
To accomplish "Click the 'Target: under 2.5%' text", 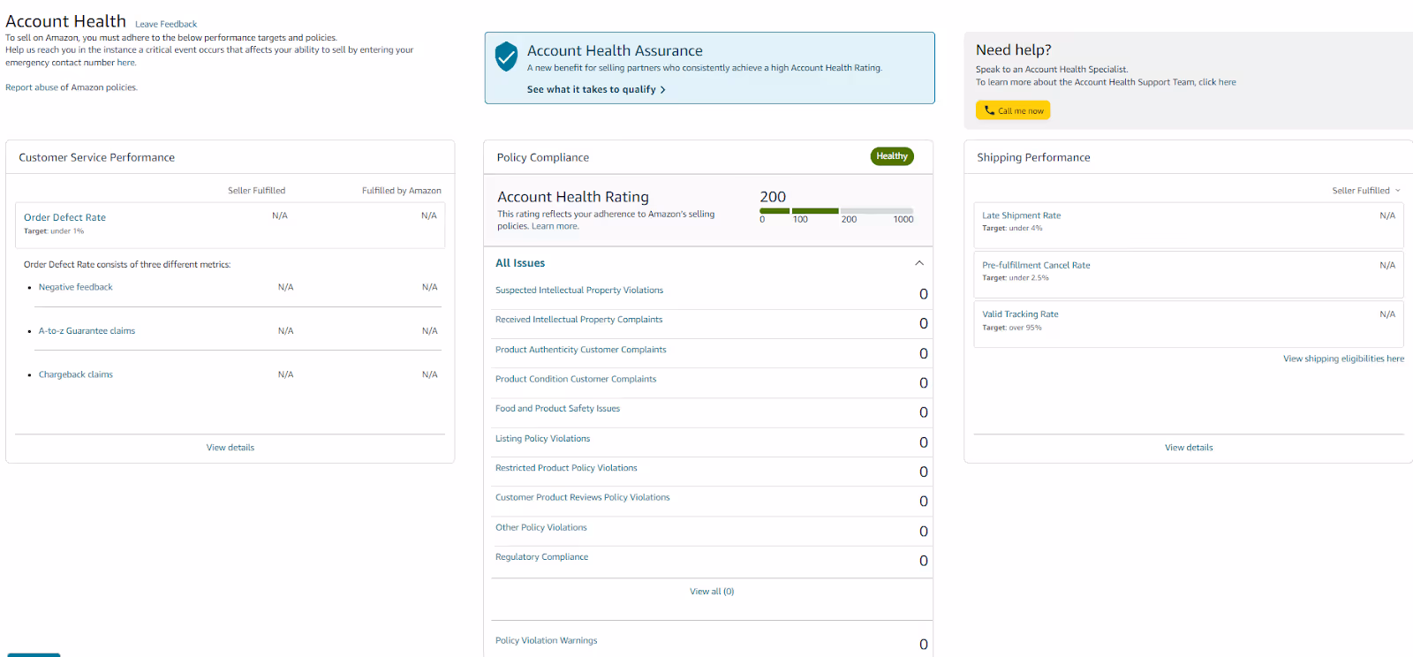I will 1016,278.
